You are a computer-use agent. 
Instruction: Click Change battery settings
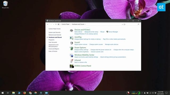point(81,50)
